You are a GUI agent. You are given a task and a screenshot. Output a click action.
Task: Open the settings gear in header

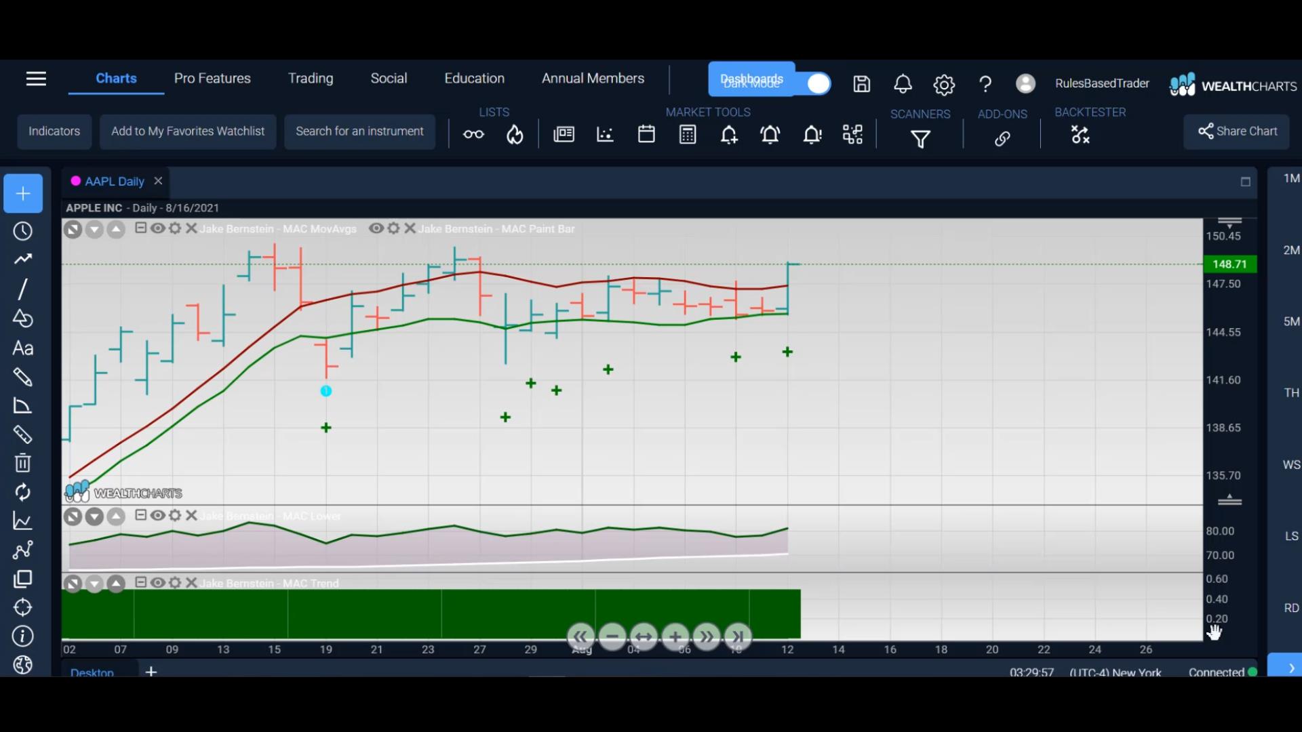tap(944, 85)
